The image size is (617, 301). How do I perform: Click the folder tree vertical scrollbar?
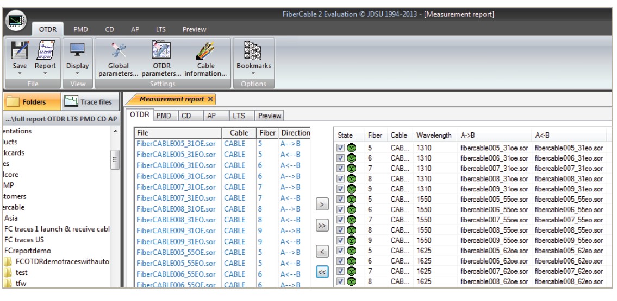[115, 206]
